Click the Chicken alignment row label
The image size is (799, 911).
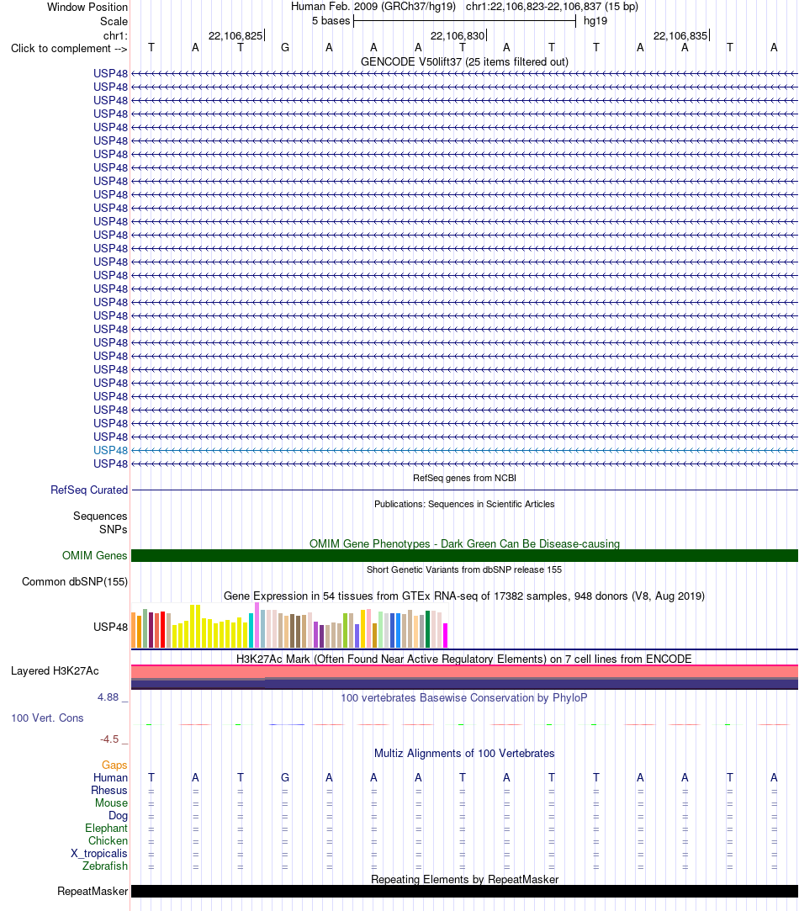(x=108, y=840)
